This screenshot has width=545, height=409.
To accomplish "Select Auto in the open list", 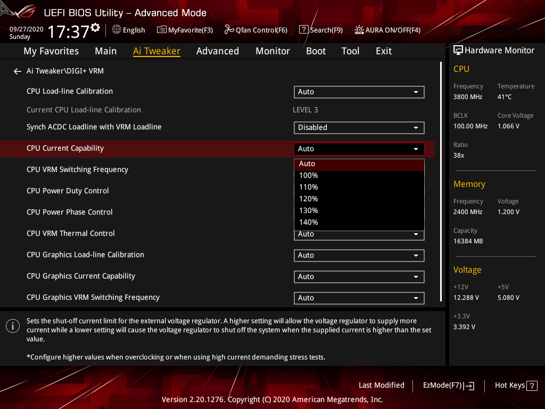I will click(359, 165).
